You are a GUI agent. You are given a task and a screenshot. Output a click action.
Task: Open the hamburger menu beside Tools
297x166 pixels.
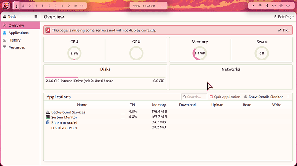coord(36,17)
